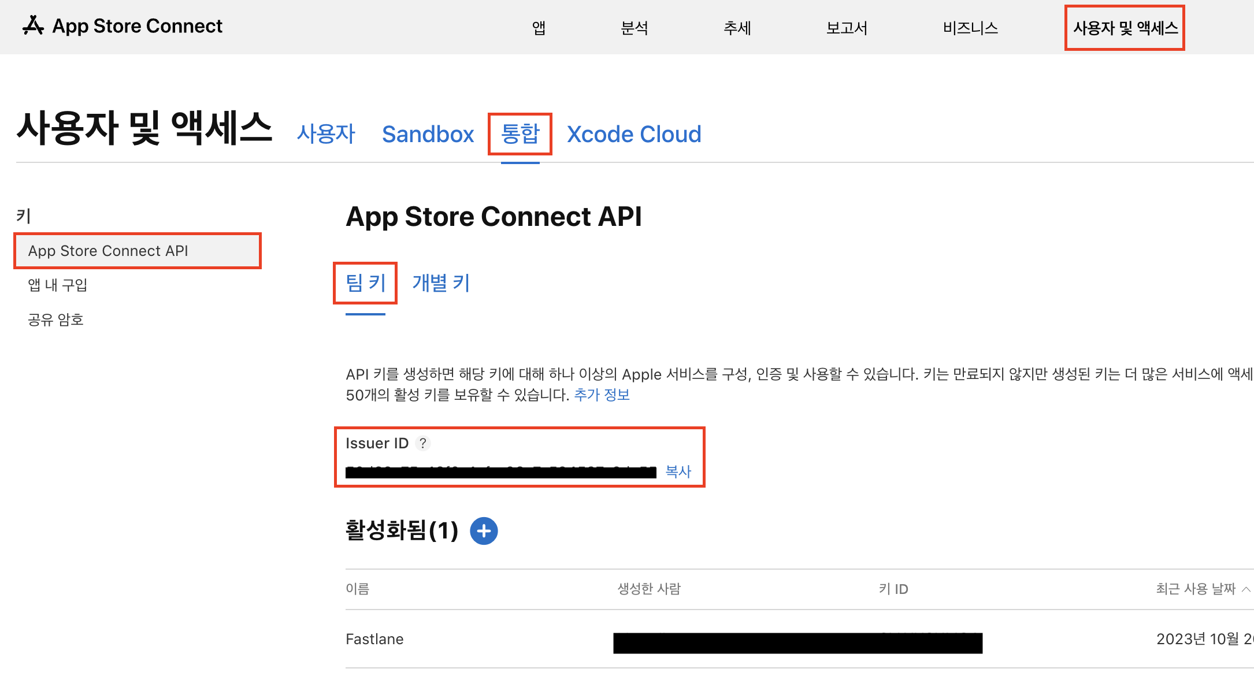Open the 분석 menu item
The width and height of the screenshot is (1254, 691).
point(634,28)
